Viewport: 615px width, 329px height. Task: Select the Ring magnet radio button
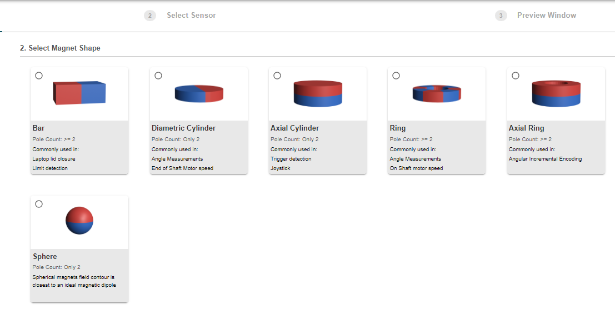click(396, 76)
